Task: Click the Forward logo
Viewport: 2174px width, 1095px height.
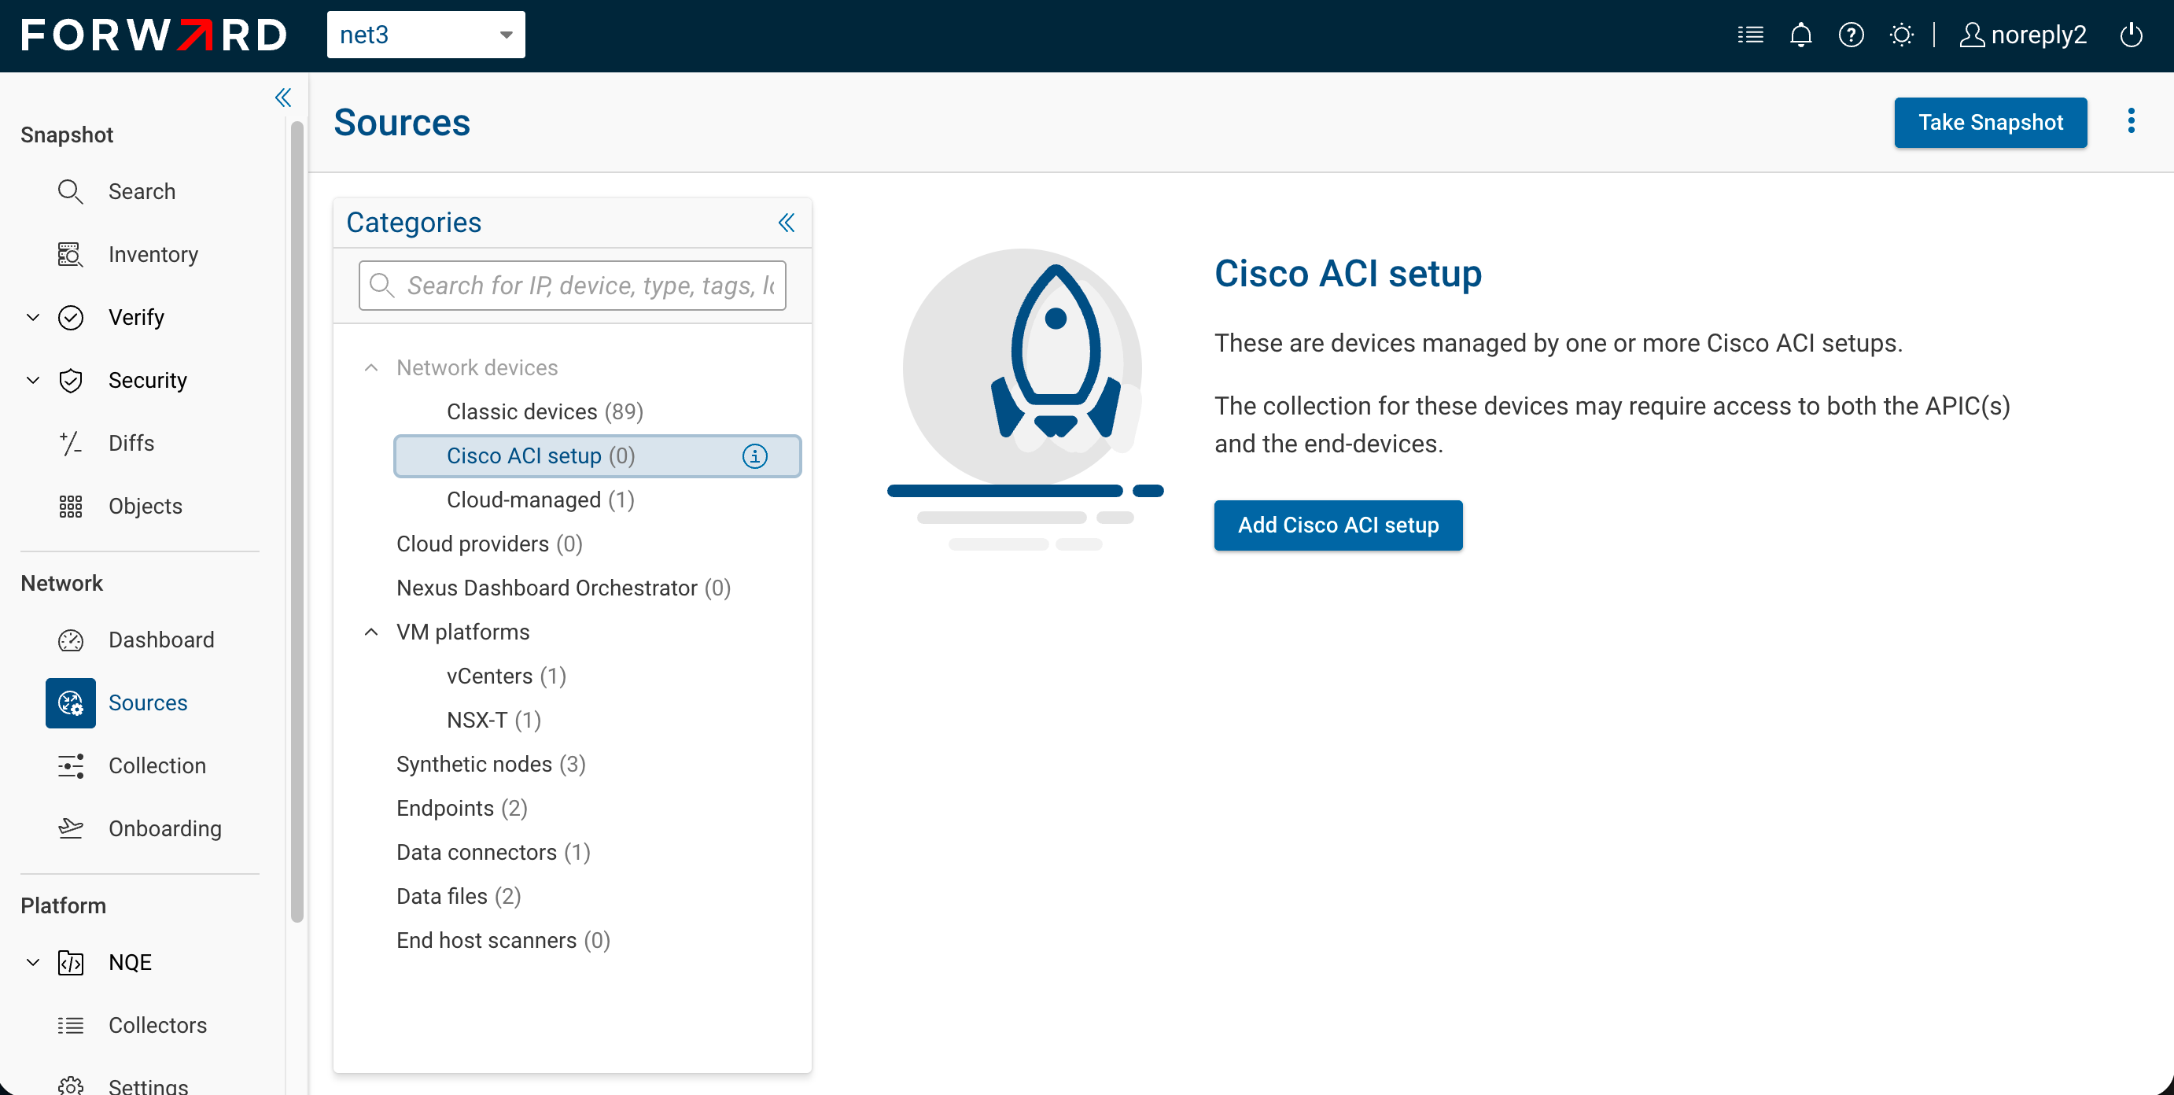Action: (154, 35)
